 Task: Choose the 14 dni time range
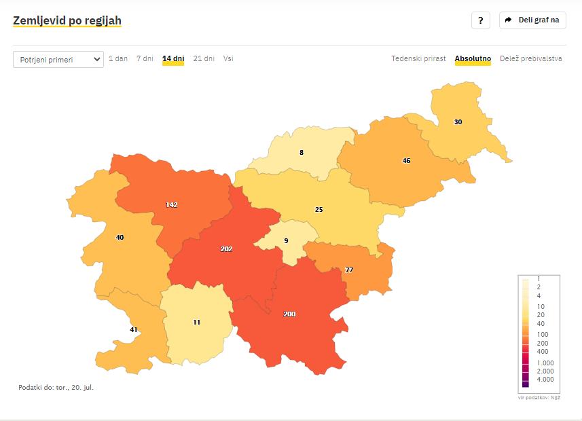pyautogui.click(x=173, y=58)
